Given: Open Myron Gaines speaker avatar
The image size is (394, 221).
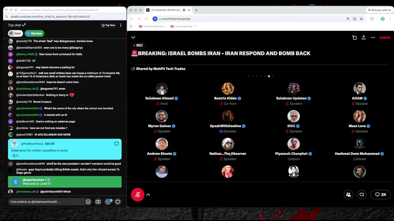Looking at the screenshot, I should pos(162,116).
